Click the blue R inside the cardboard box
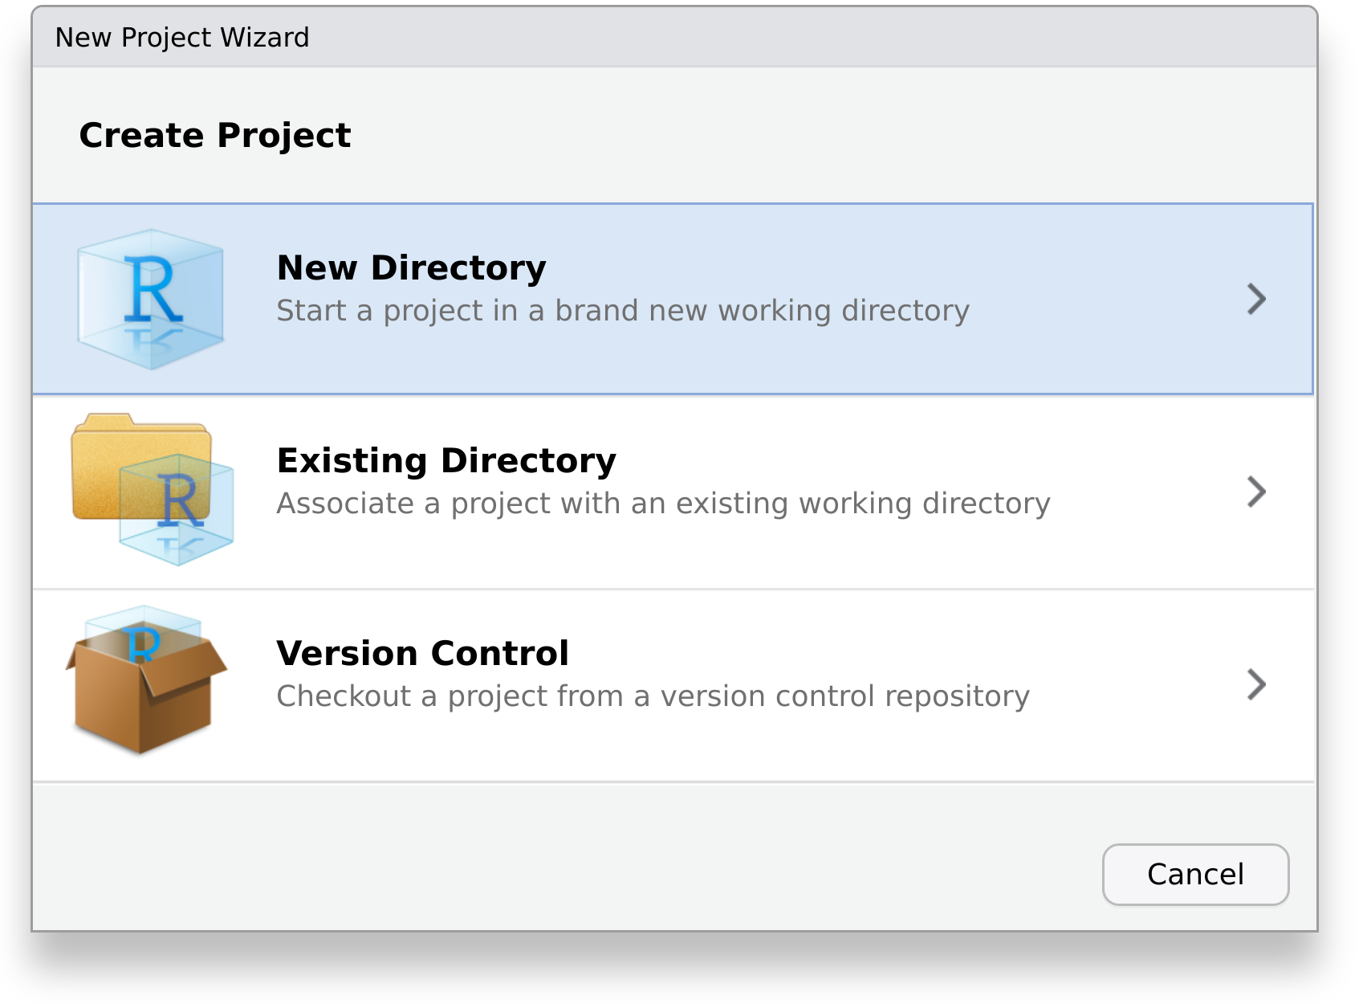This screenshot has height=1004, width=1363. click(144, 644)
